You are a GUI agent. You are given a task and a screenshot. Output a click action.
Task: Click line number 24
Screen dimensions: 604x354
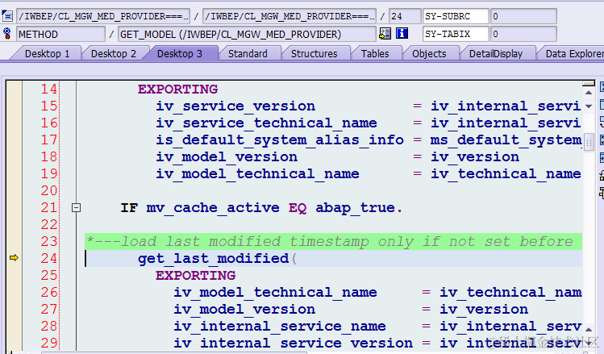click(x=49, y=258)
